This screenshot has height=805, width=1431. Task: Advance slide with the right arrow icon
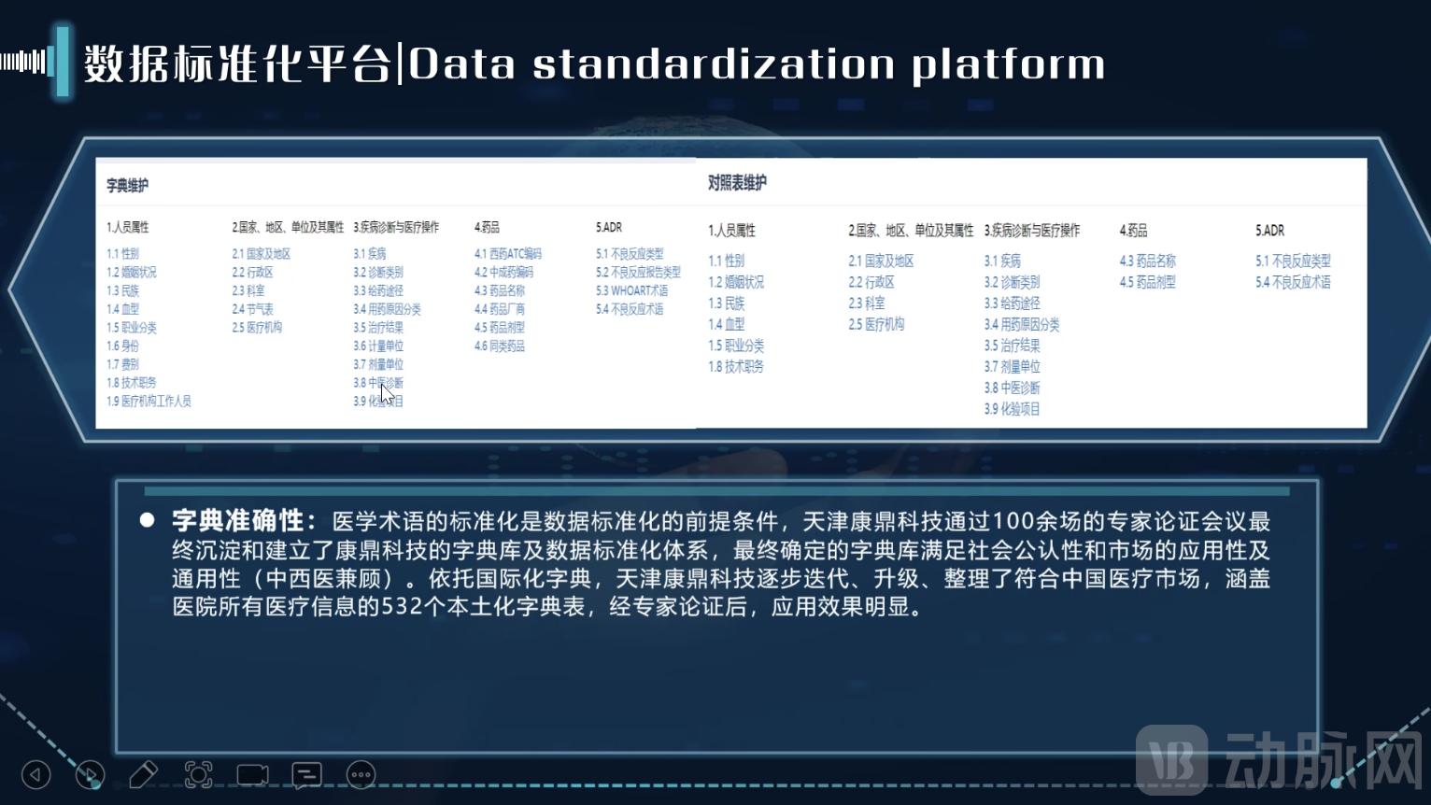pos(90,775)
